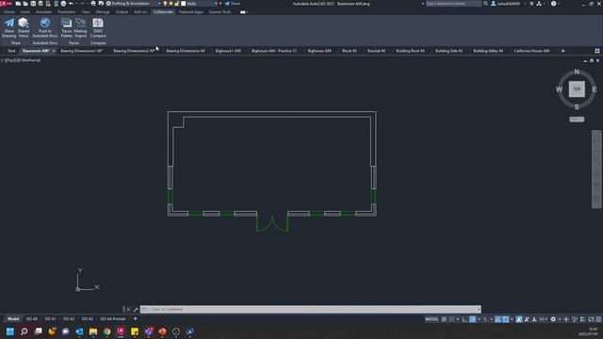
Task: Toggle the drawing grid display in status bar
Action: (x=444, y=319)
